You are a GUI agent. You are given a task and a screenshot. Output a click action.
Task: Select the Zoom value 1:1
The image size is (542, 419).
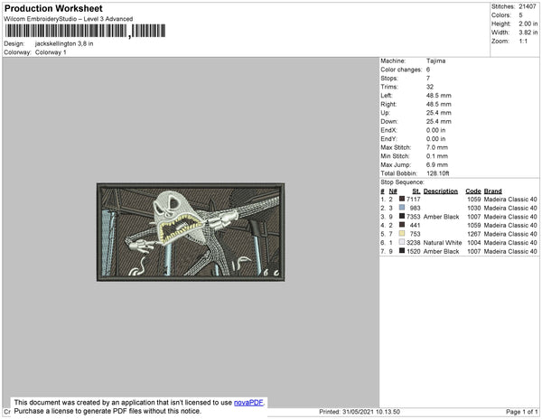[x=523, y=42]
